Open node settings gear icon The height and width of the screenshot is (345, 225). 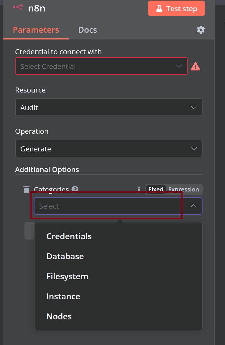201,30
